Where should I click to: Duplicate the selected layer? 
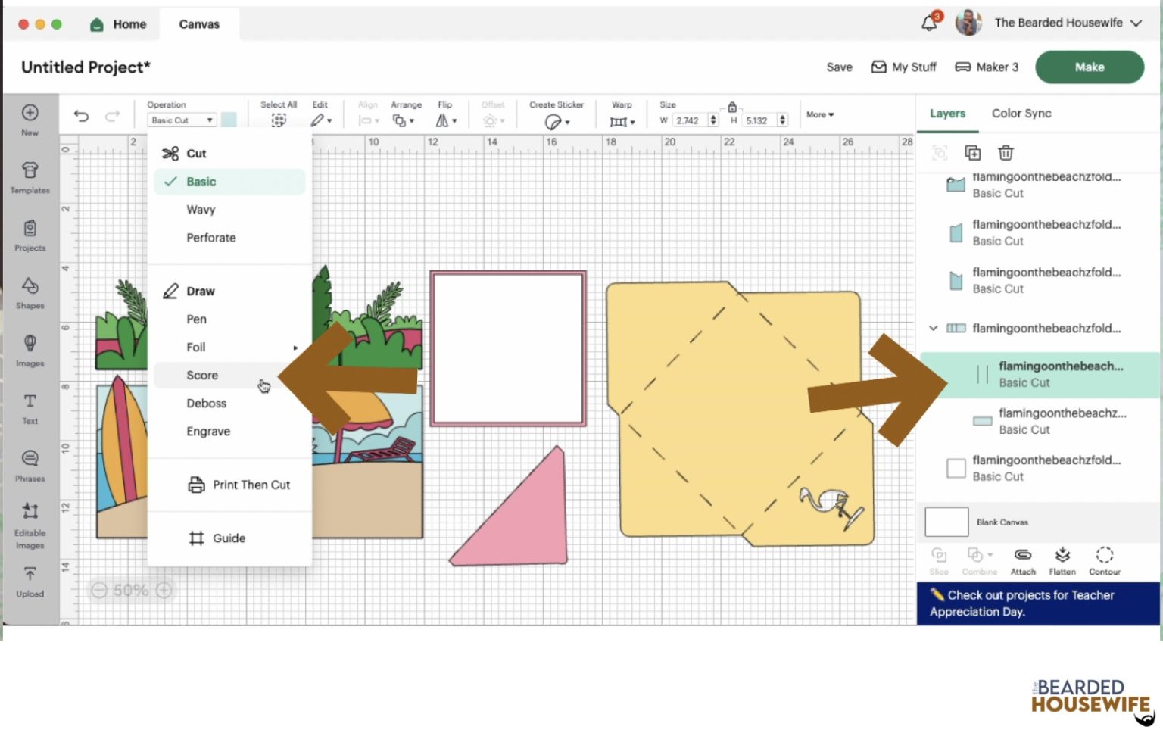pyautogui.click(x=973, y=153)
